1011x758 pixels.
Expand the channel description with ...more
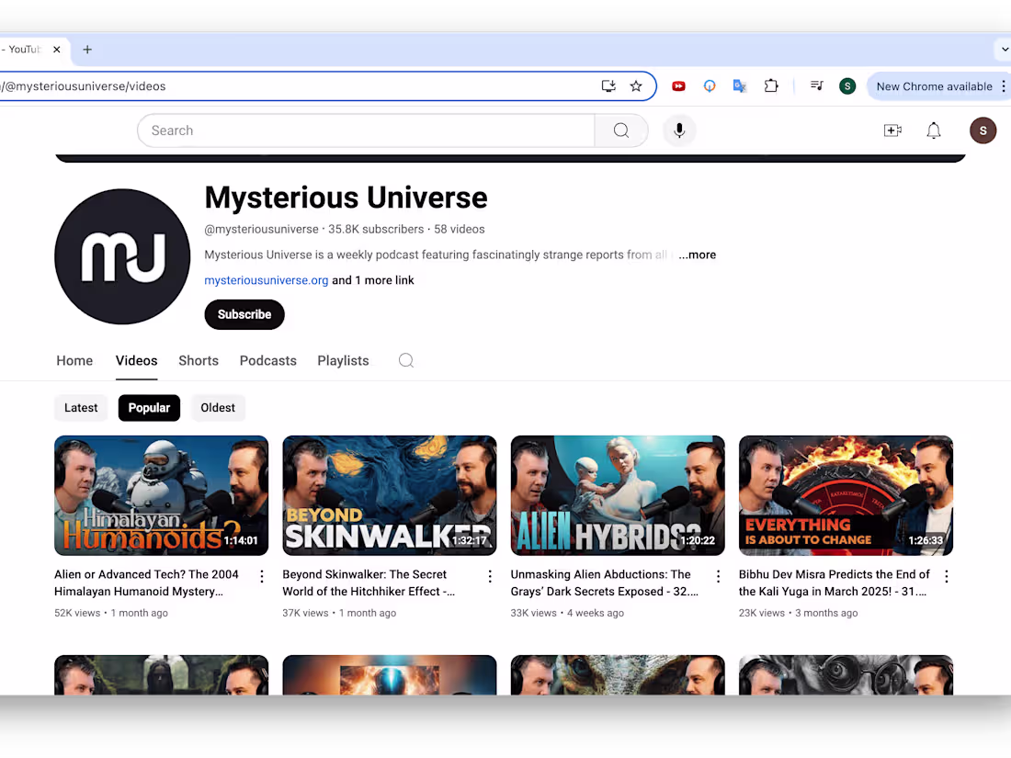697,255
